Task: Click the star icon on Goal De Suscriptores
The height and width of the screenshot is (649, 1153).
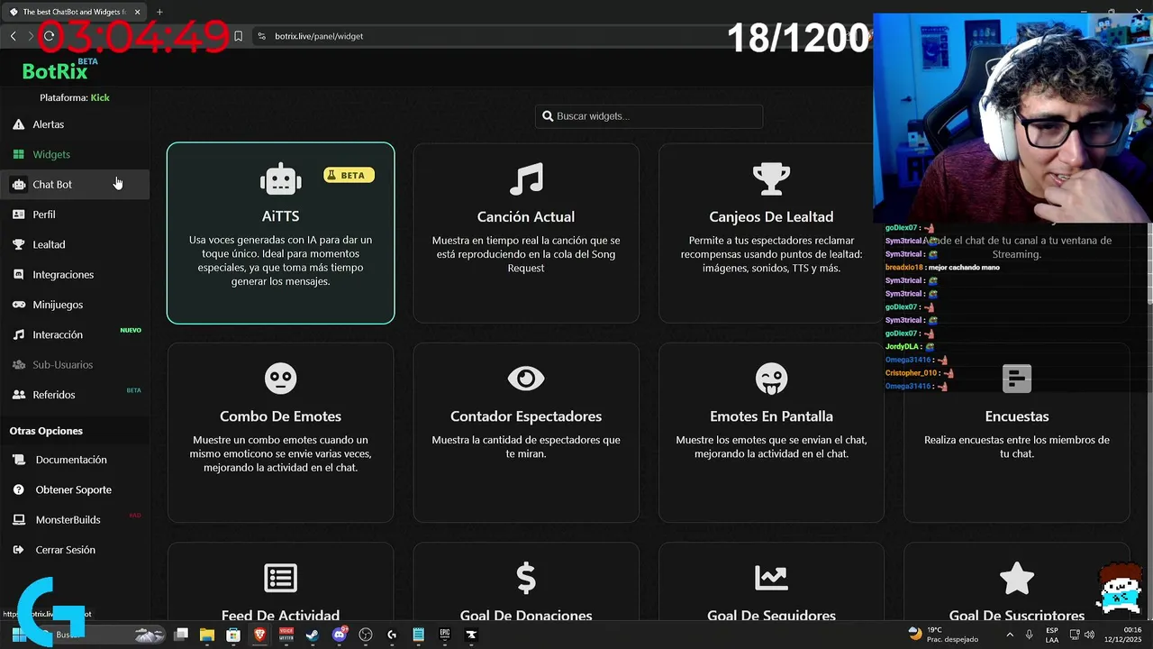Action: coord(1017,578)
